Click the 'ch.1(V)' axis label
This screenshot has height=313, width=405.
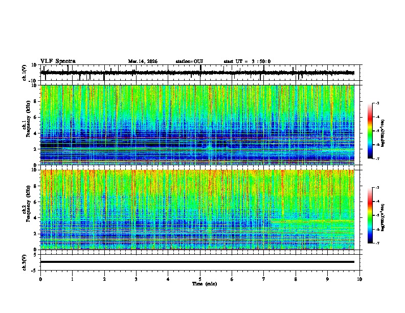25,73
